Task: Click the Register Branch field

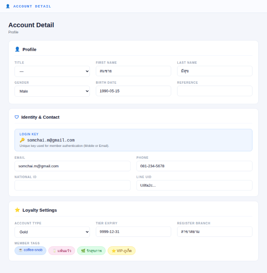Action: tap(215, 232)
